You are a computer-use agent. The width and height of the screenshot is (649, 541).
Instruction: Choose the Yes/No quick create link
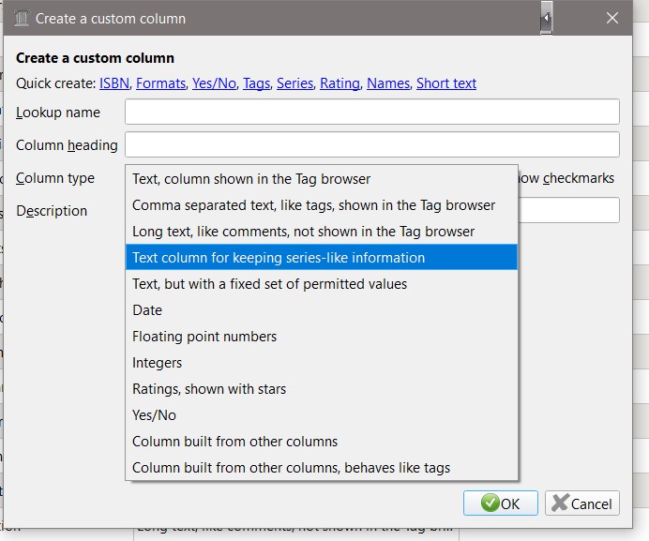tap(214, 83)
